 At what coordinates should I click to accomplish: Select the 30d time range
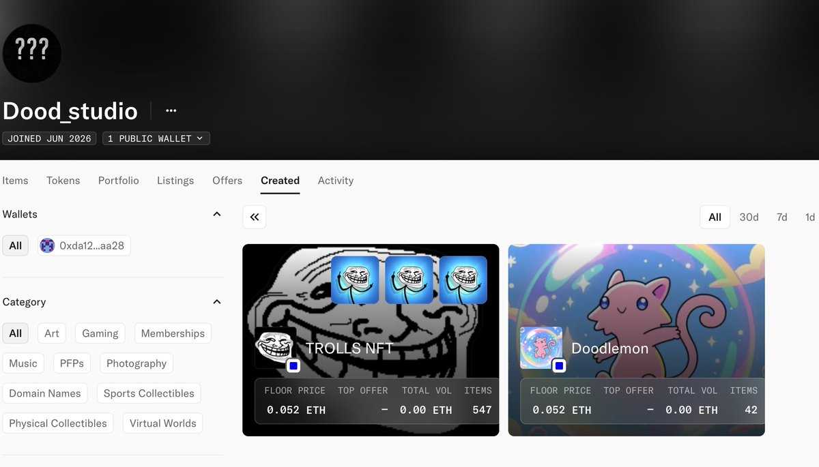(x=749, y=217)
